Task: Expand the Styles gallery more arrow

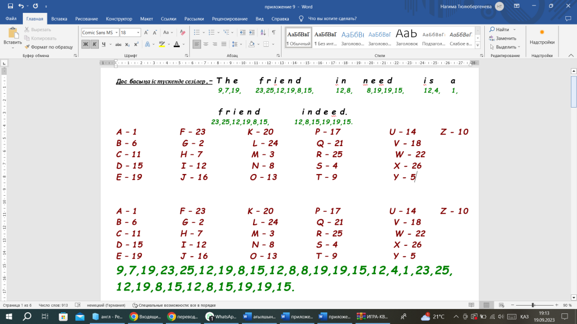Action: pyautogui.click(x=478, y=45)
